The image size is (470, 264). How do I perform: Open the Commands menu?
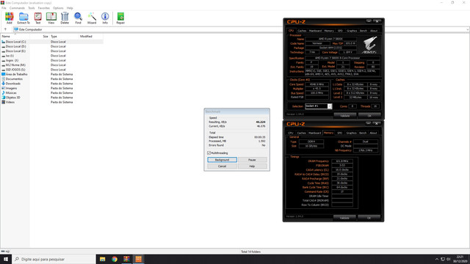pos(17,8)
